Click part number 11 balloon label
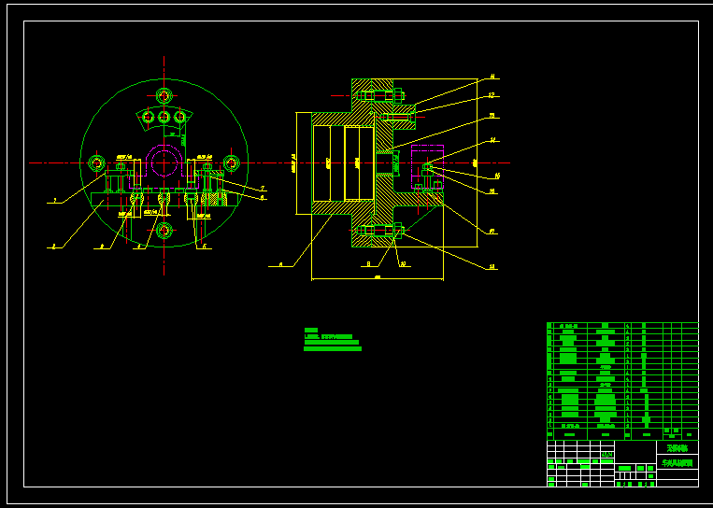This screenshot has height=508, width=713. coord(492,77)
